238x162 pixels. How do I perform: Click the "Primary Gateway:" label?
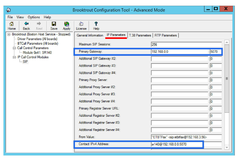pyautogui.click(x=91, y=51)
